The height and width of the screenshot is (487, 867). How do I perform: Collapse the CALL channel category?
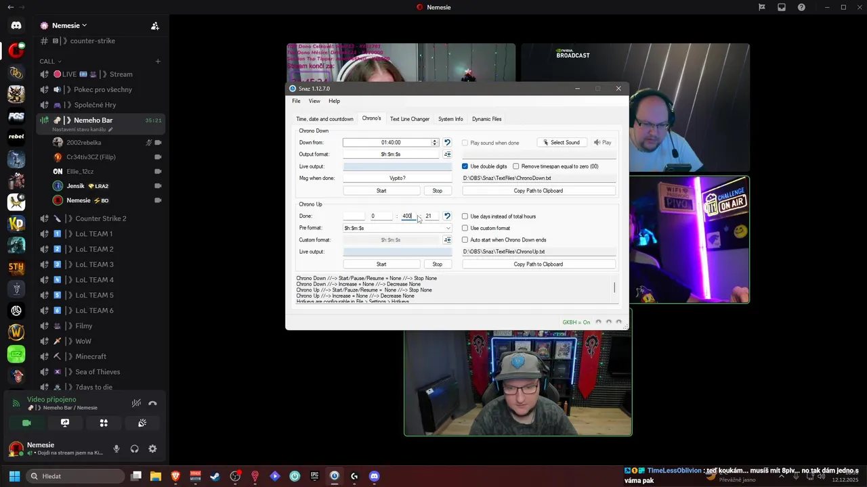pyautogui.click(x=51, y=62)
